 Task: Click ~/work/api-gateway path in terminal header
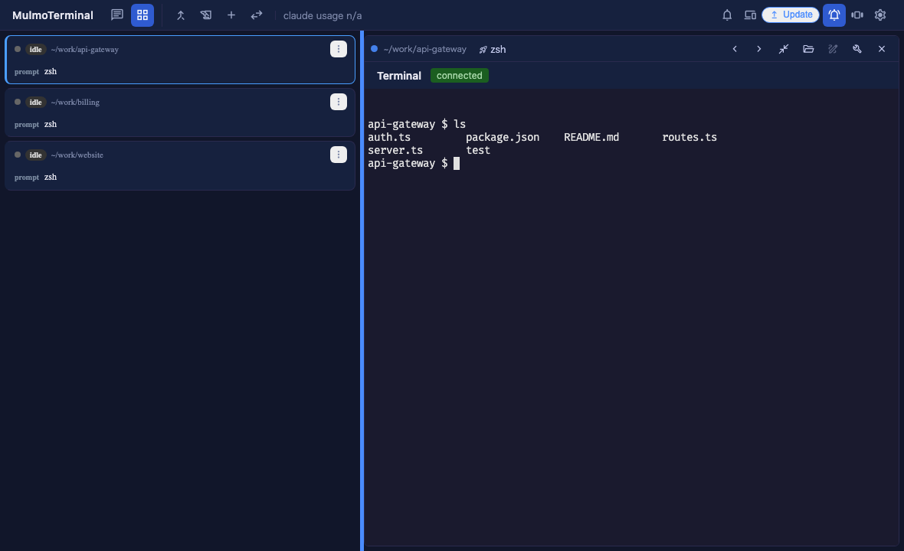pos(425,49)
